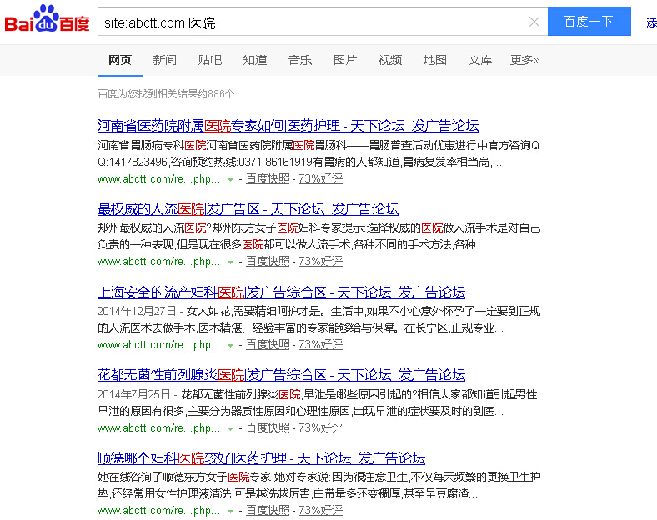The width and height of the screenshot is (657, 520).
Task: Open the 图片 image search tab
Action: tap(345, 60)
